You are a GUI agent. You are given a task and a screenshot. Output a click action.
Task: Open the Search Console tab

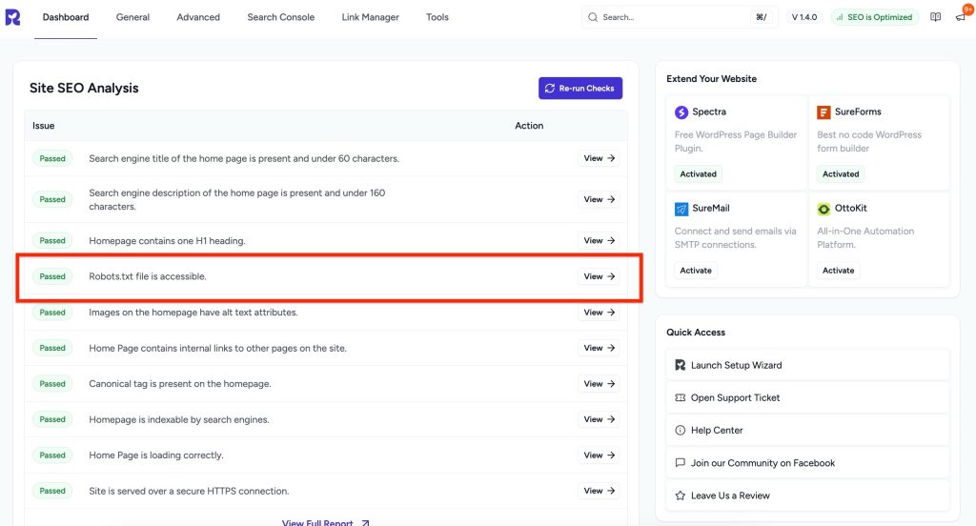tap(280, 17)
